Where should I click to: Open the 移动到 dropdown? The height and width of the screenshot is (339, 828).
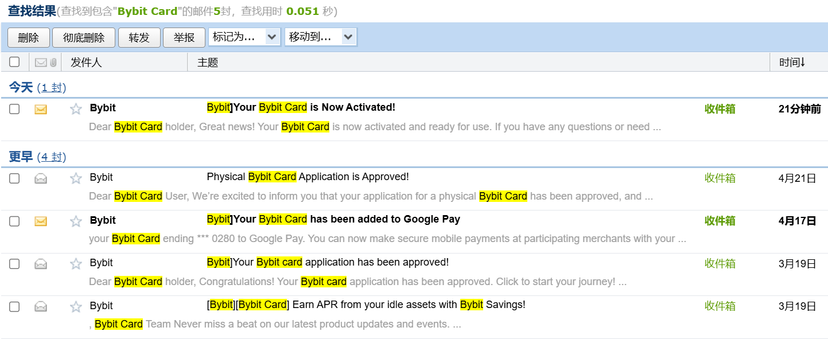pos(321,37)
